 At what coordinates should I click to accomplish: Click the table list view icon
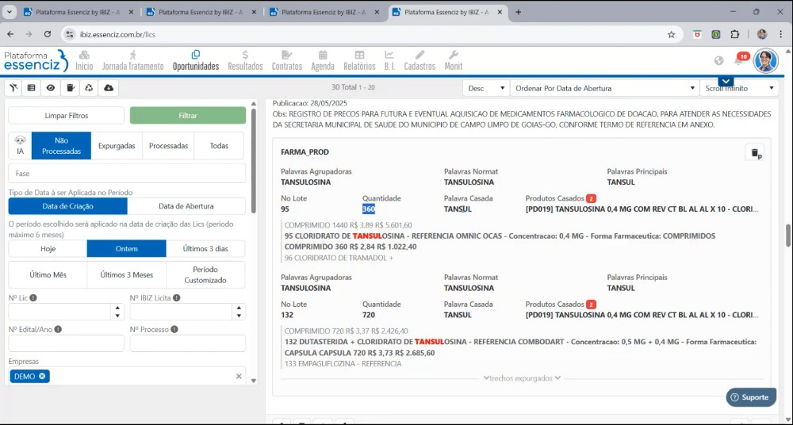[32, 88]
